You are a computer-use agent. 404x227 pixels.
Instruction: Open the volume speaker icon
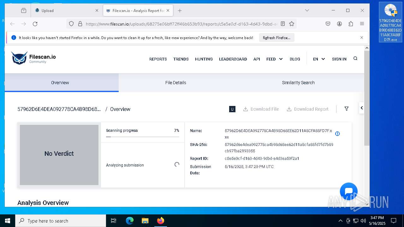pyautogui.click(x=363, y=221)
